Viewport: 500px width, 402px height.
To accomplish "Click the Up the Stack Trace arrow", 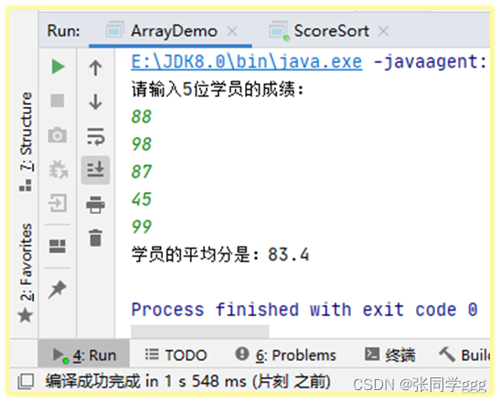I will coord(95,68).
